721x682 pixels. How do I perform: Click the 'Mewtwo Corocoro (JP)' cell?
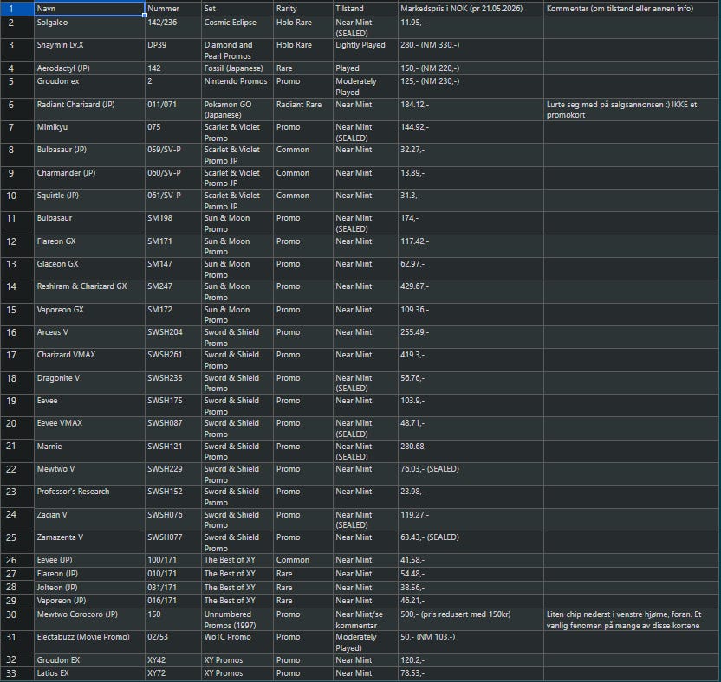coord(89,619)
